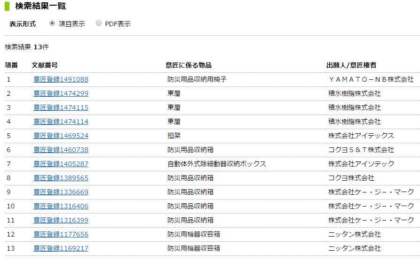Click the 防災用品収納用椅子 cell
The height and width of the screenshot is (261, 420).
click(x=197, y=79)
